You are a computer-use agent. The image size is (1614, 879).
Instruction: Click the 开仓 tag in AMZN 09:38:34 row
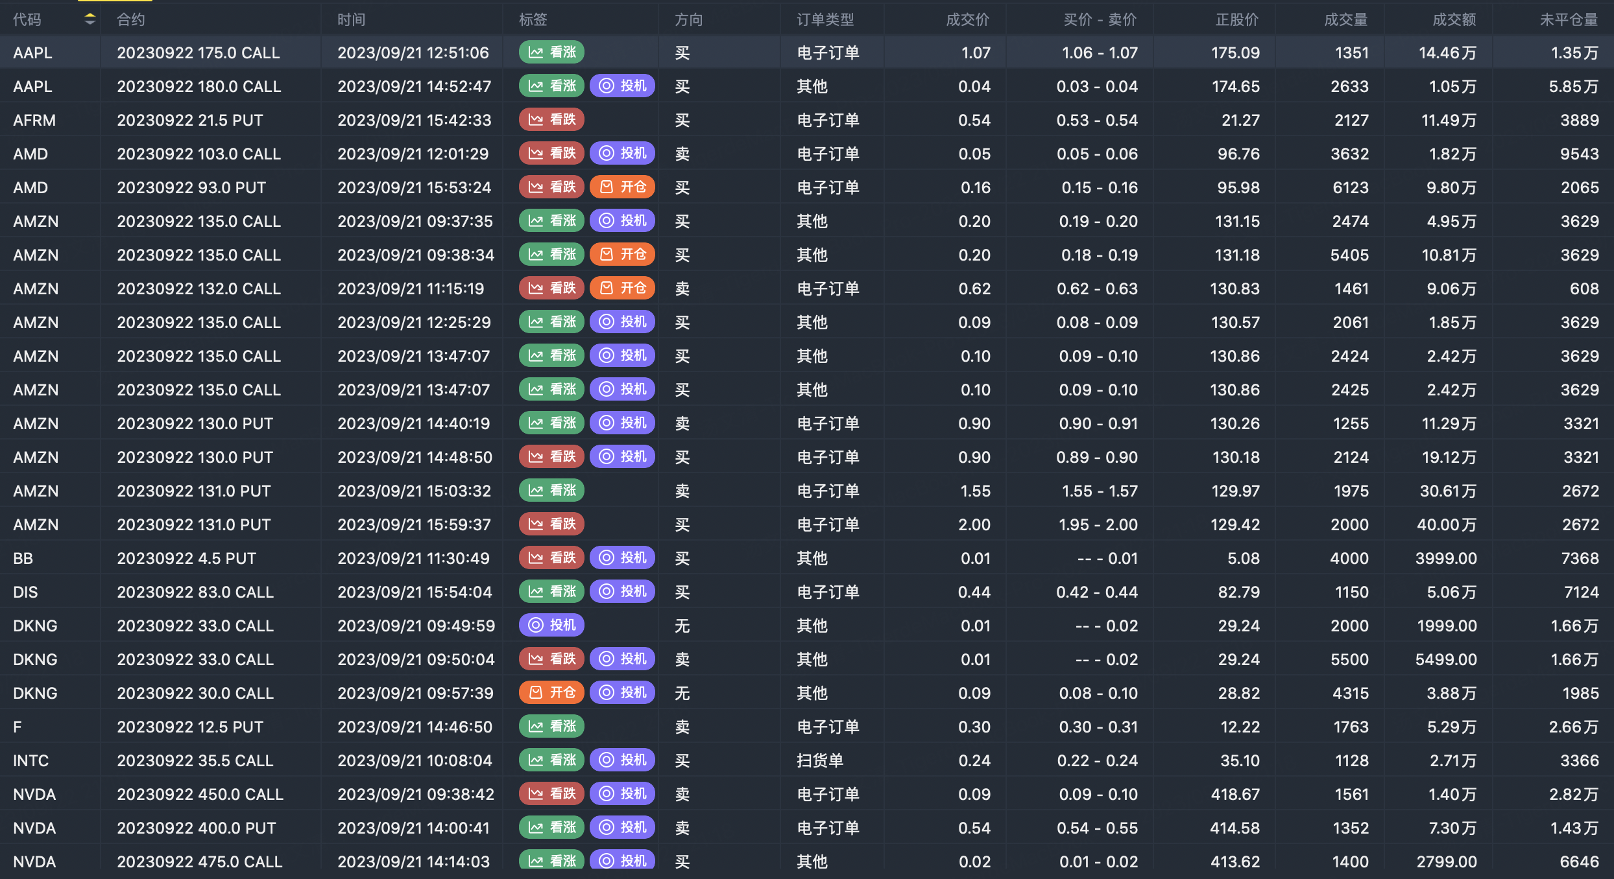(x=622, y=255)
